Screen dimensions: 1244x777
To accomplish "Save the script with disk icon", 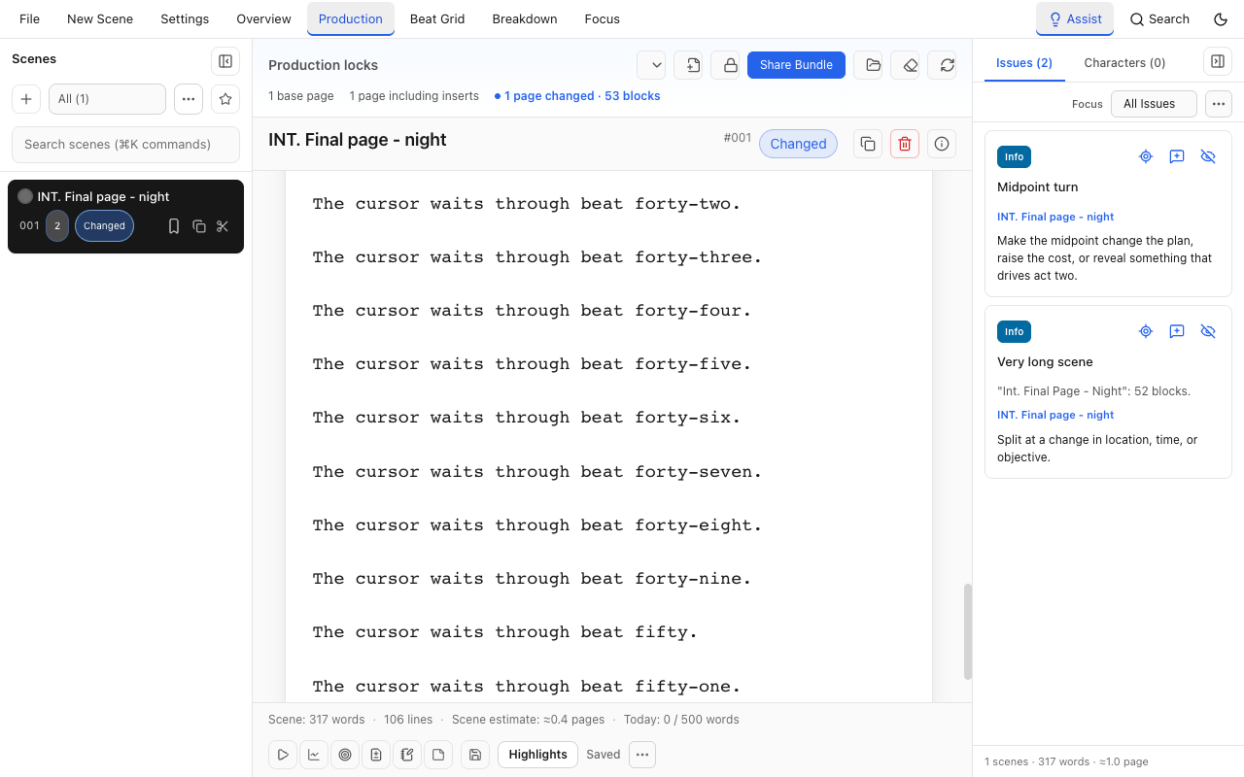I will 475,755.
